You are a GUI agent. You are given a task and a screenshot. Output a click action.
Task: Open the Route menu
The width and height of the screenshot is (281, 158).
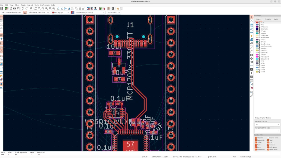pos(23,5)
